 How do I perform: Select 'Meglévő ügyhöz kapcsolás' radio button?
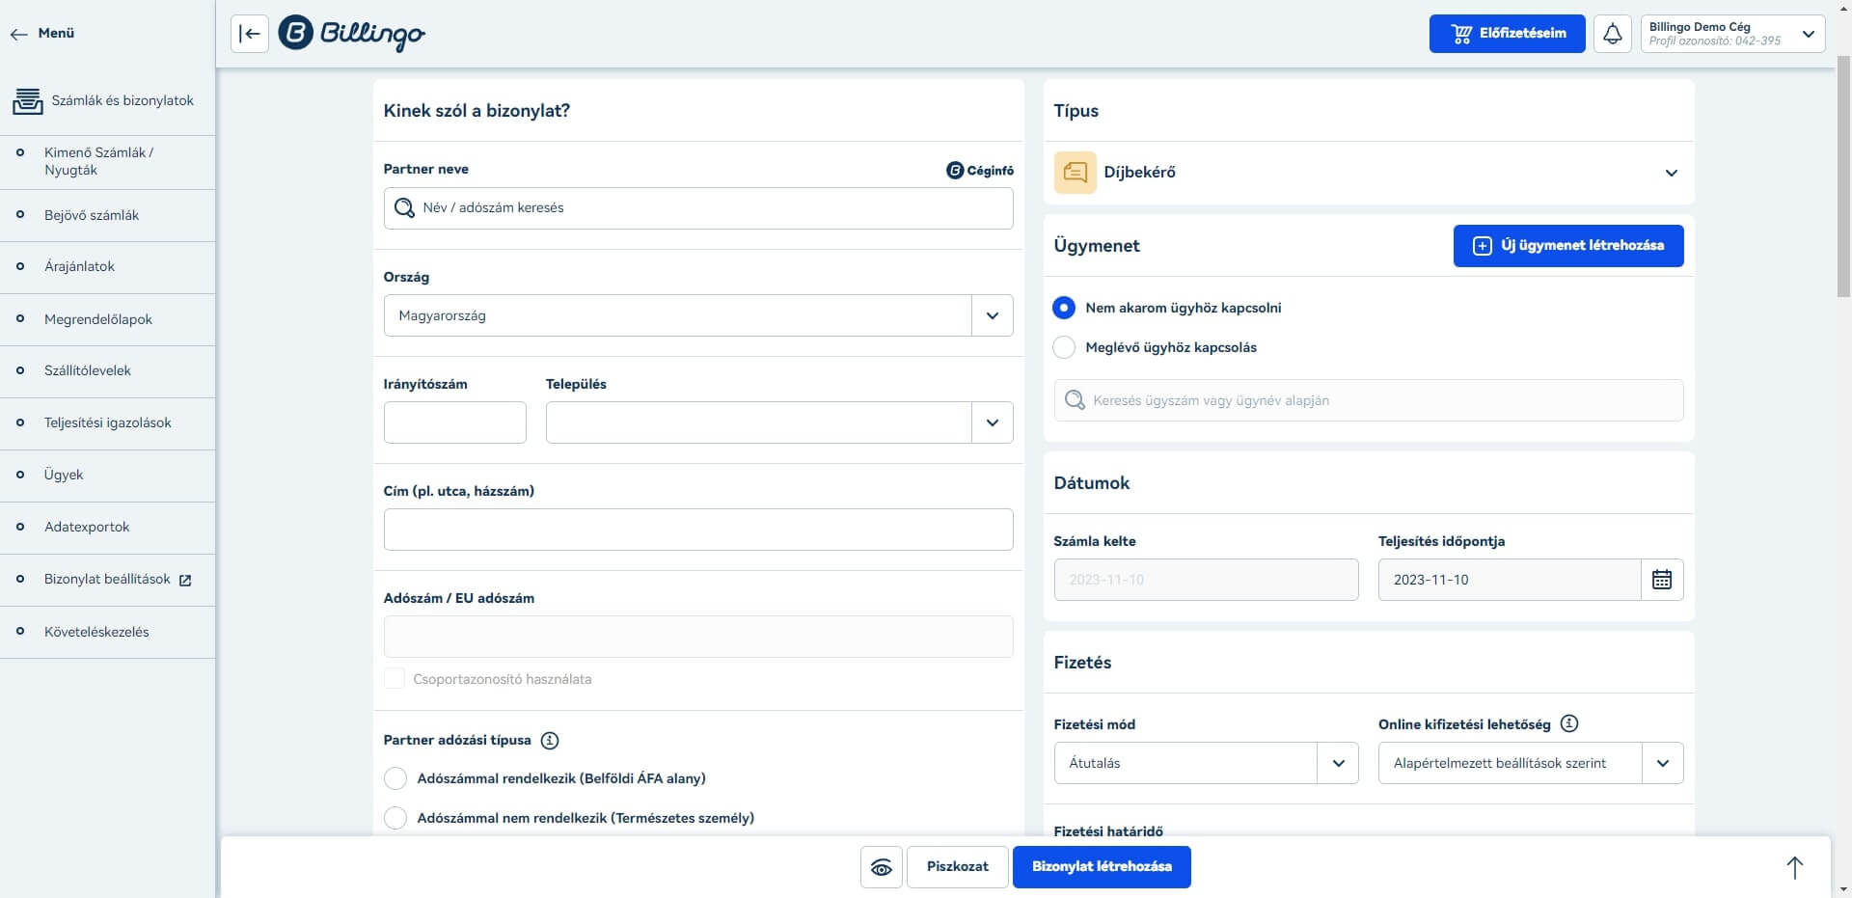1064,347
